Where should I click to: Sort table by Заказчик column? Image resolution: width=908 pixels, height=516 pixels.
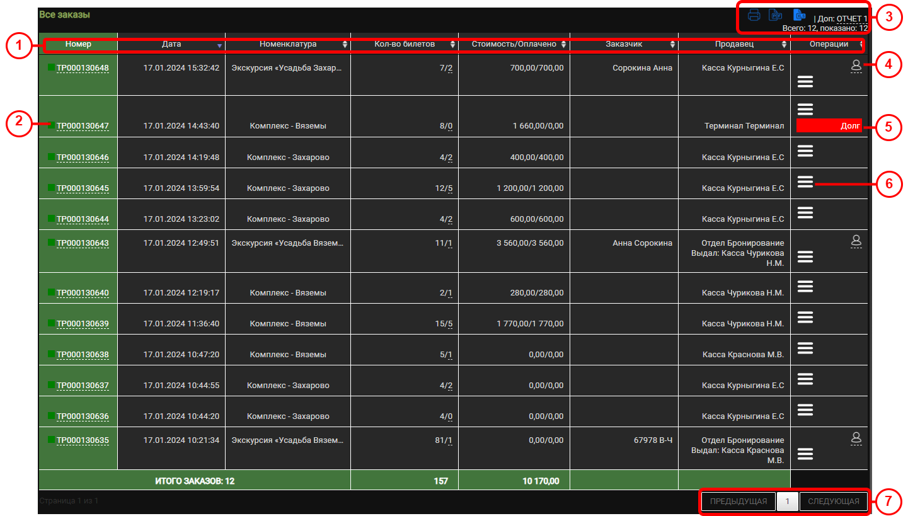pos(624,44)
